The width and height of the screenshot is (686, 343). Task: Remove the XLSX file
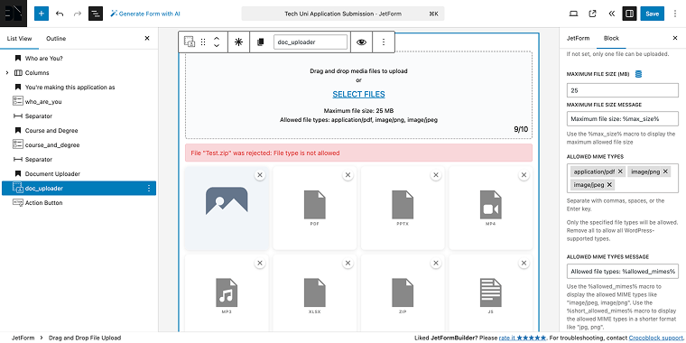tap(348, 263)
